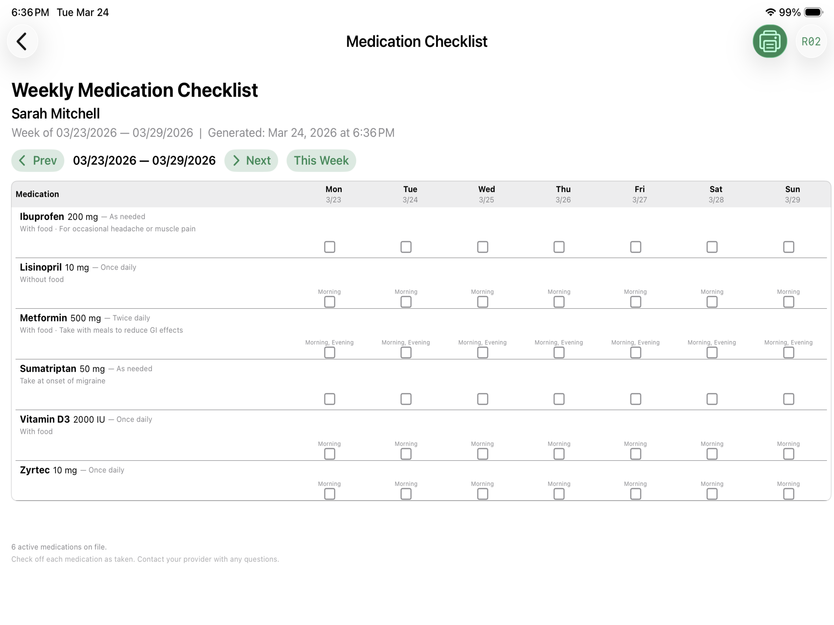834x625 pixels.
Task: Mark Lisinopril morning dose taken on Tuesday
Action: coord(406,302)
